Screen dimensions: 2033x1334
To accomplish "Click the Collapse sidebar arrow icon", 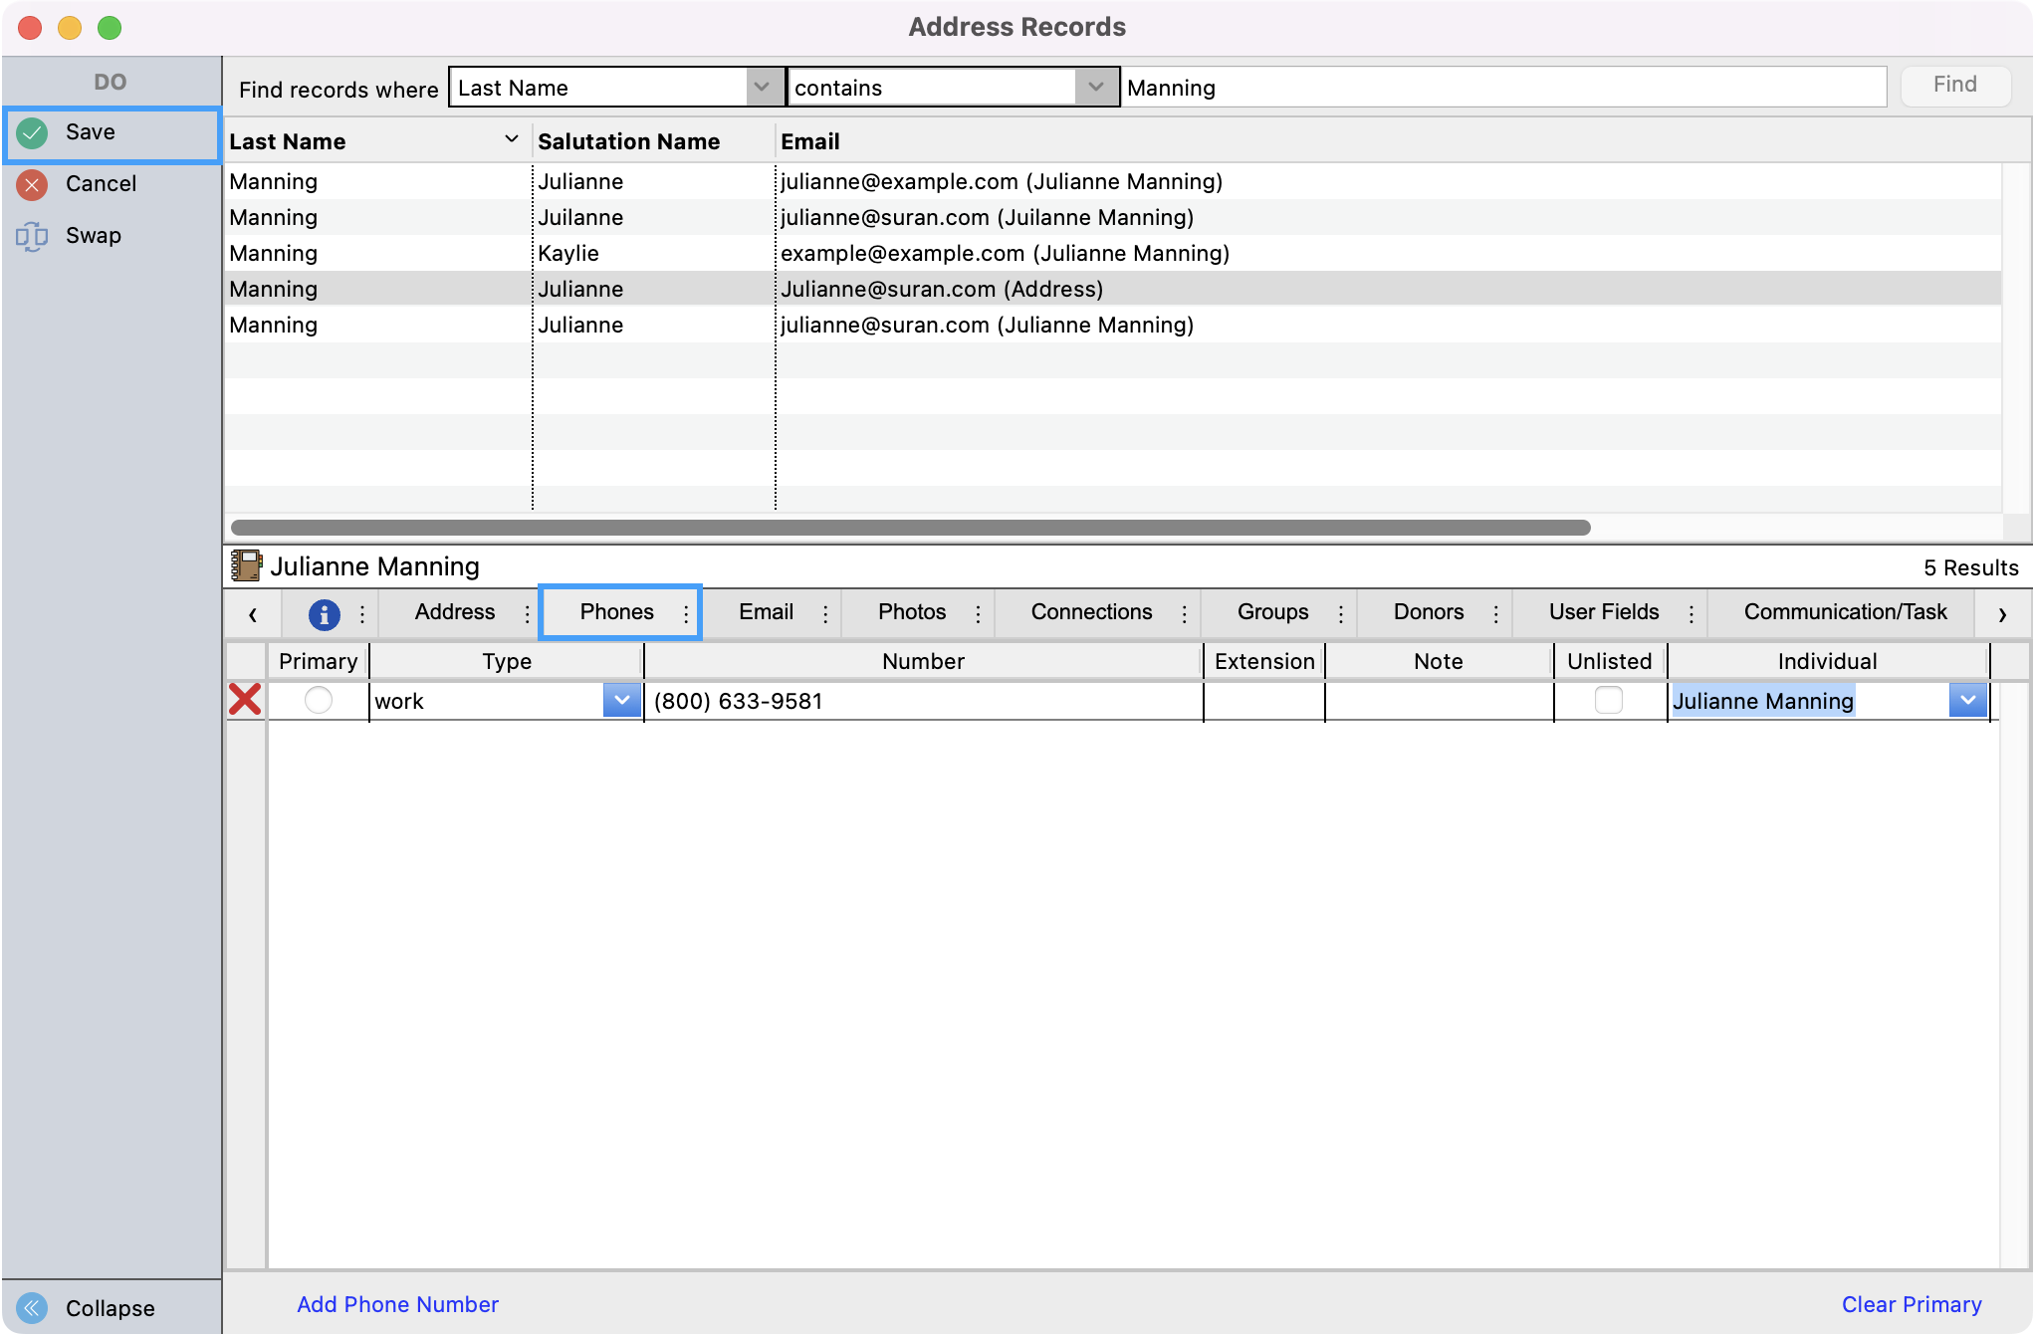I will [x=32, y=1307].
